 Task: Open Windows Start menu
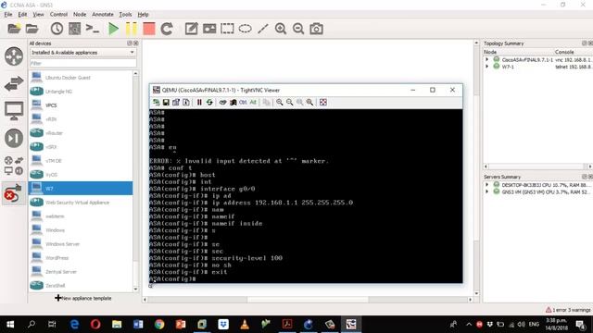pos(10,325)
